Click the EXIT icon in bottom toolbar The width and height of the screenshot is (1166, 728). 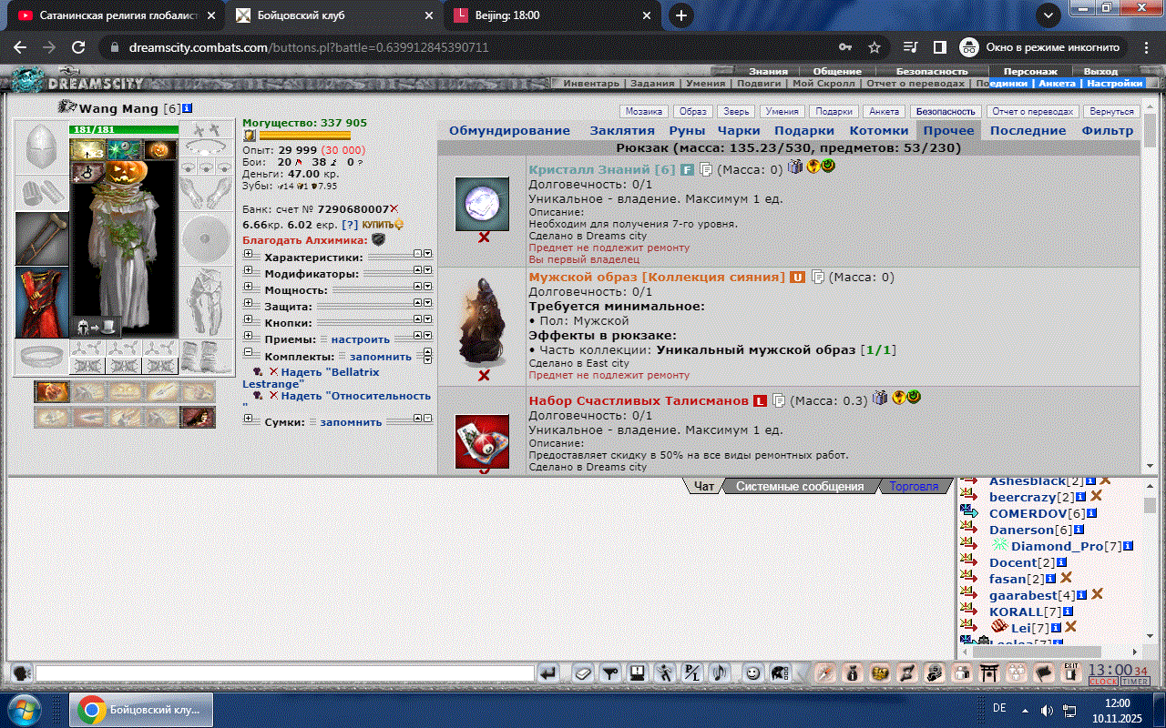pos(1071,673)
